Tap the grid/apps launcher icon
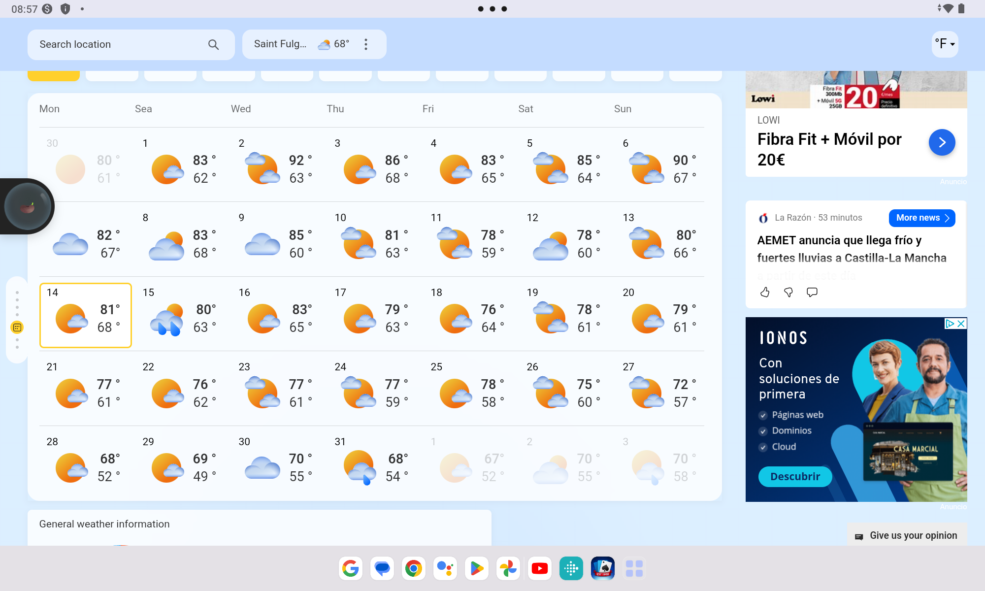 pyautogui.click(x=634, y=568)
